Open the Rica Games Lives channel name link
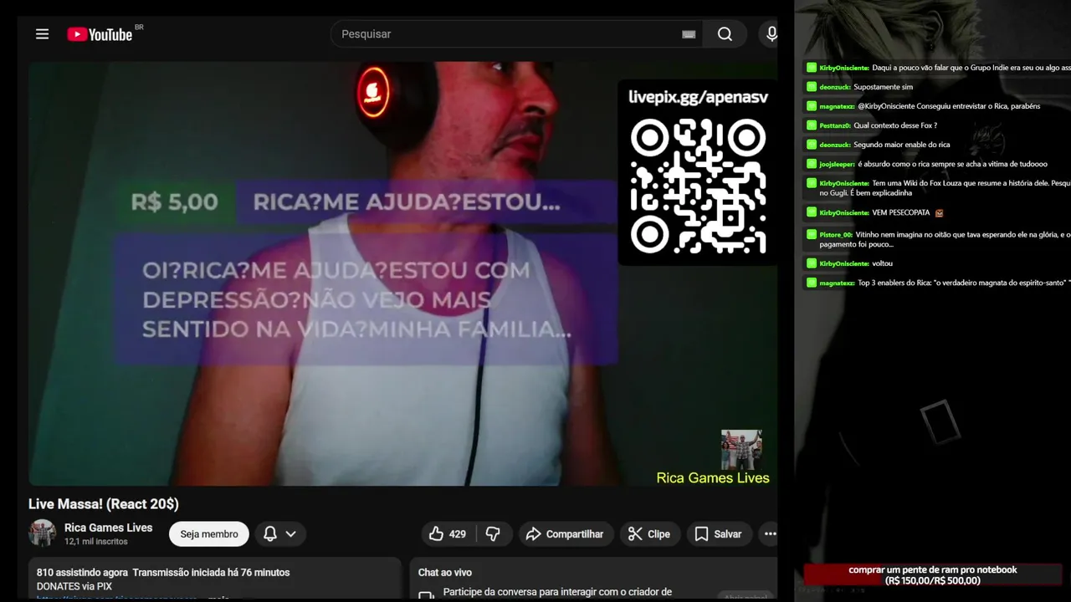This screenshot has height=602, width=1071. click(x=109, y=528)
